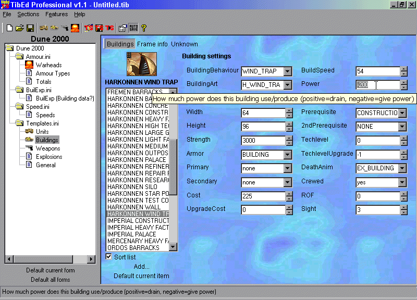Open the Help menu
Viewport: 417px width, 300px height.
point(80,15)
